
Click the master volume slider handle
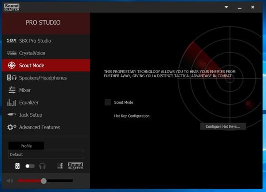43,181
